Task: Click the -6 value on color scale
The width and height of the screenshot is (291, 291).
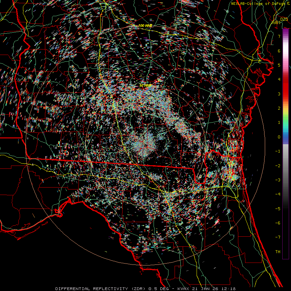Action: [278, 223]
